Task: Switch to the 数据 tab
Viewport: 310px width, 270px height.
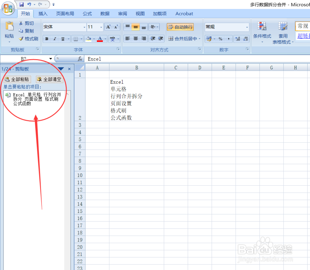Action: [105, 14]
